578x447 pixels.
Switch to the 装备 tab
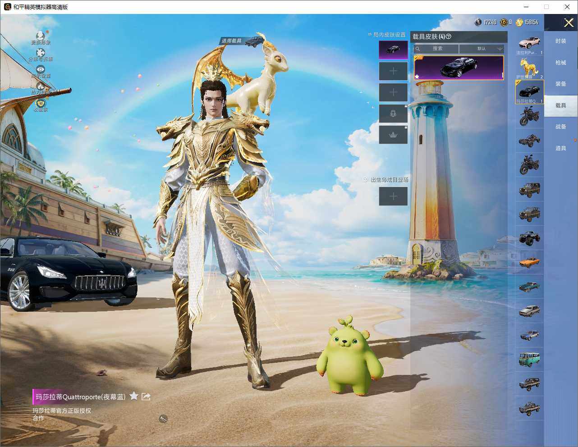point(561,84)
